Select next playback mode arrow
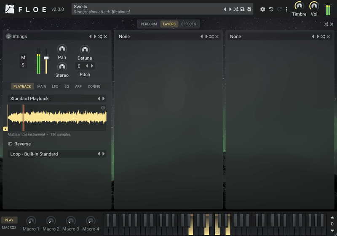Screen dimensions: 337x236 click(x=104, y=99)
